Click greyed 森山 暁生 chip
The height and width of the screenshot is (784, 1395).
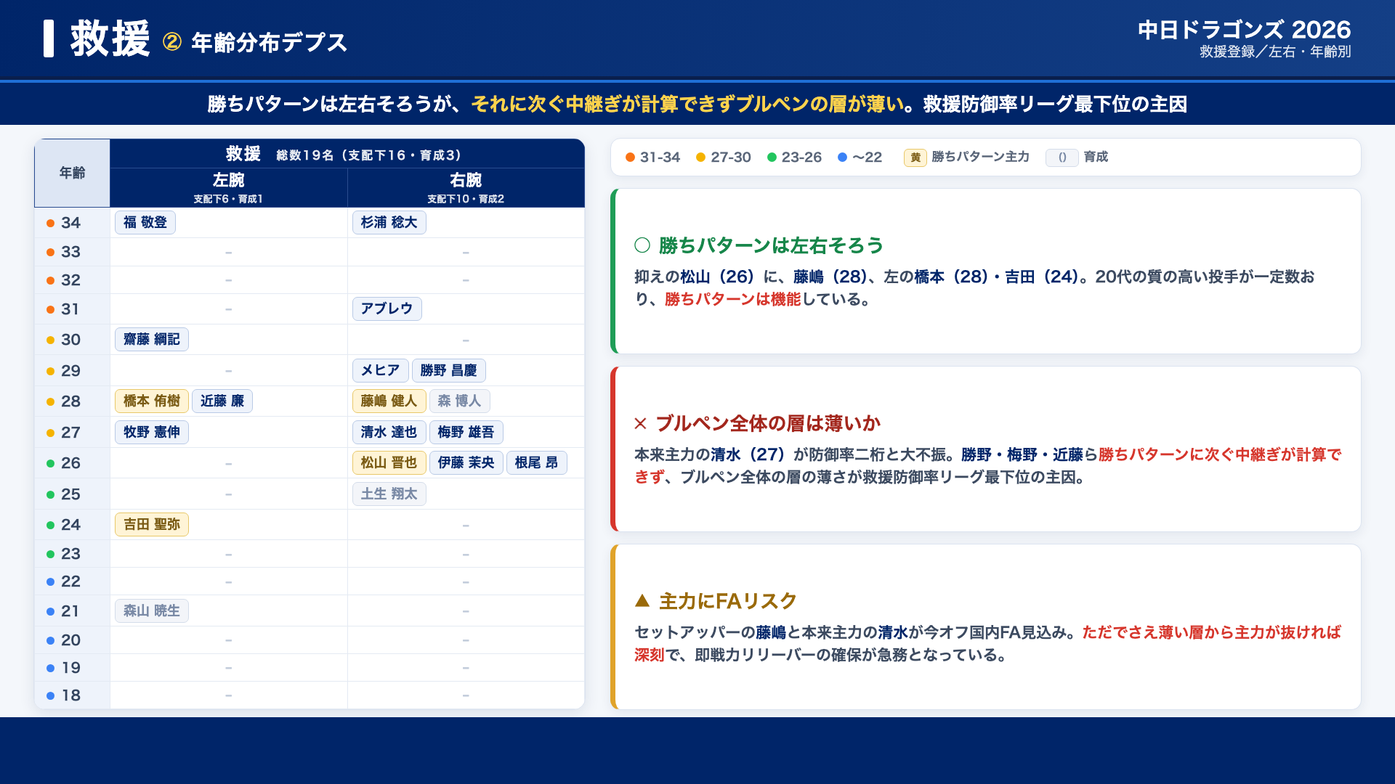[152, 611]
